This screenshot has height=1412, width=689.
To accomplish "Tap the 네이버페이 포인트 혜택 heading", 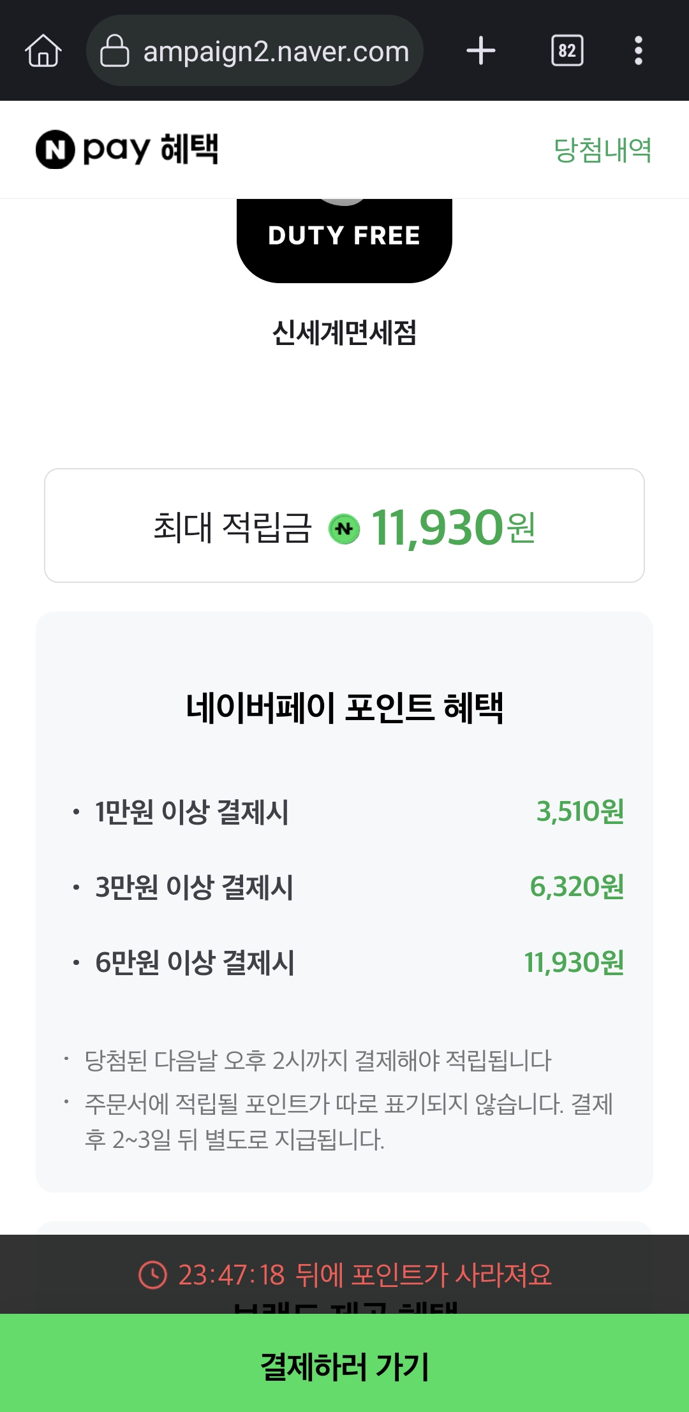I will pos(344,708).
